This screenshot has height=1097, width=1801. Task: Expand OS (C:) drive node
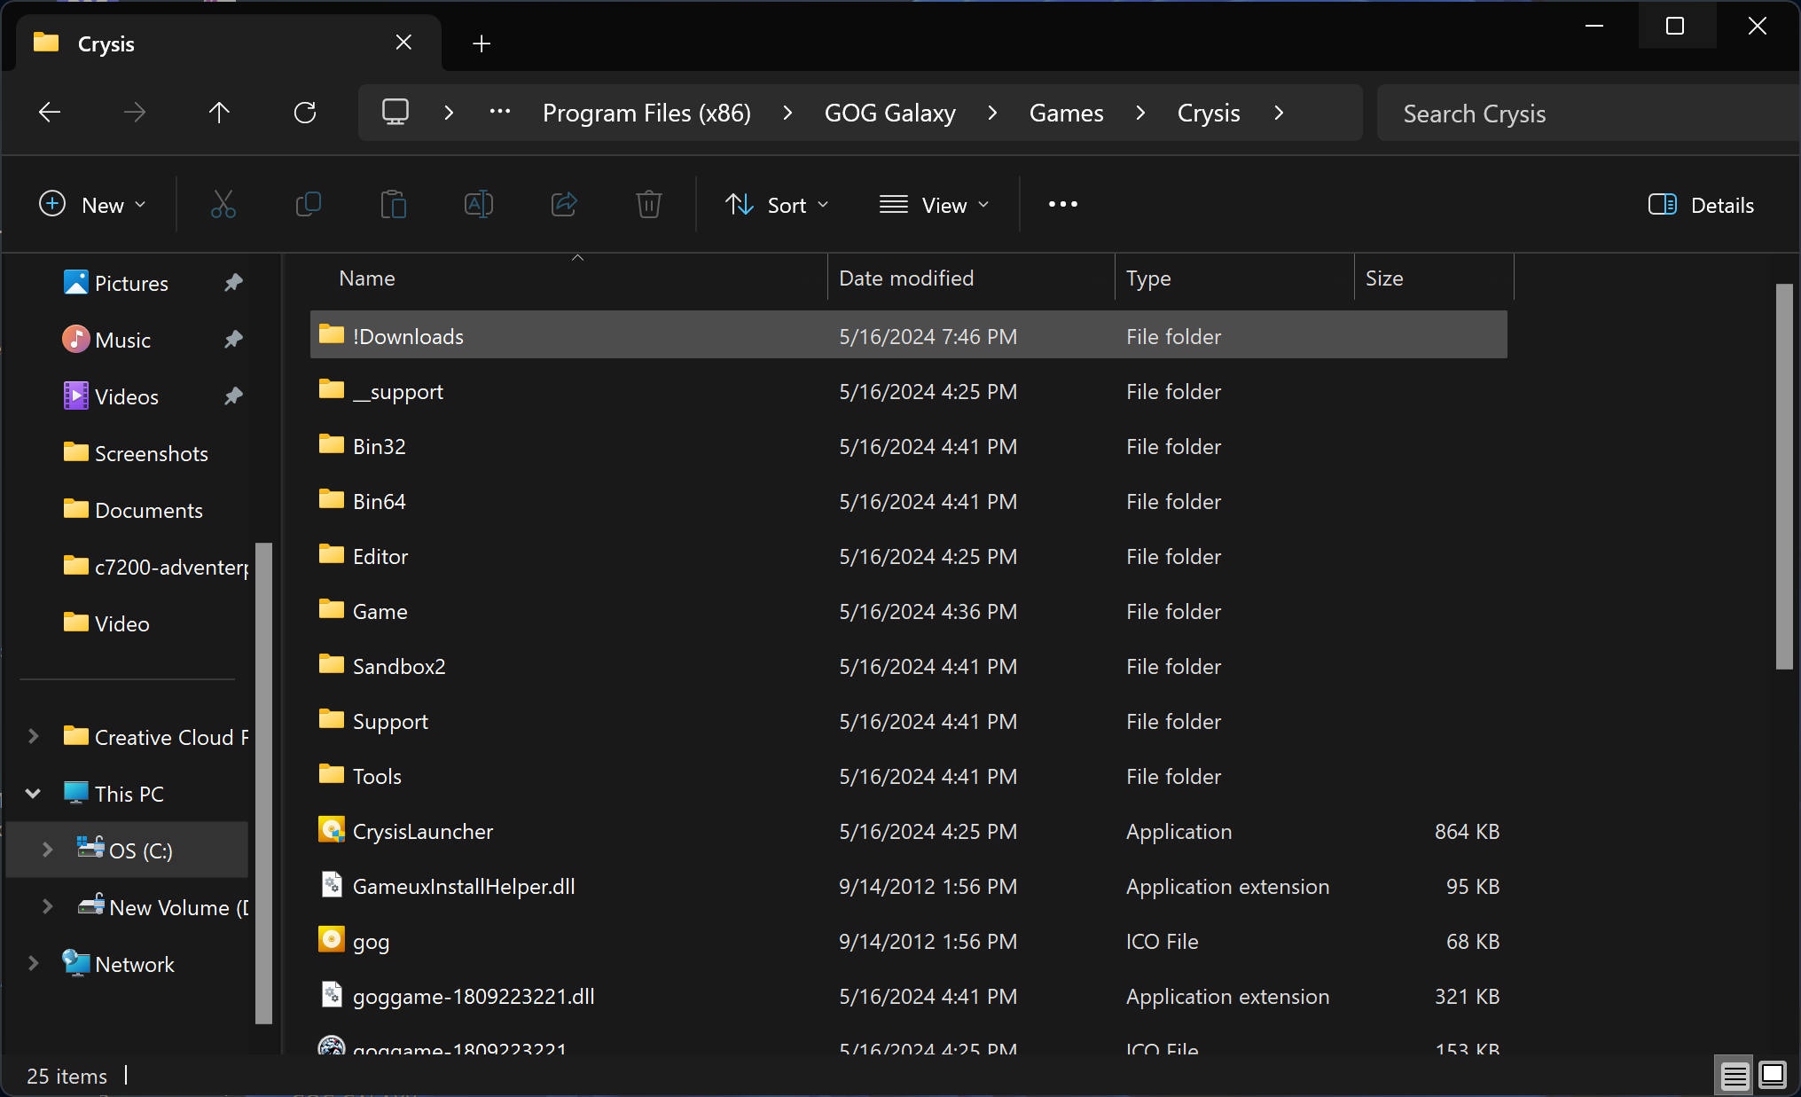point(47,850)
